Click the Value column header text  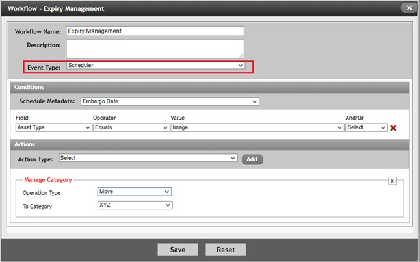[x=177, y=118]
